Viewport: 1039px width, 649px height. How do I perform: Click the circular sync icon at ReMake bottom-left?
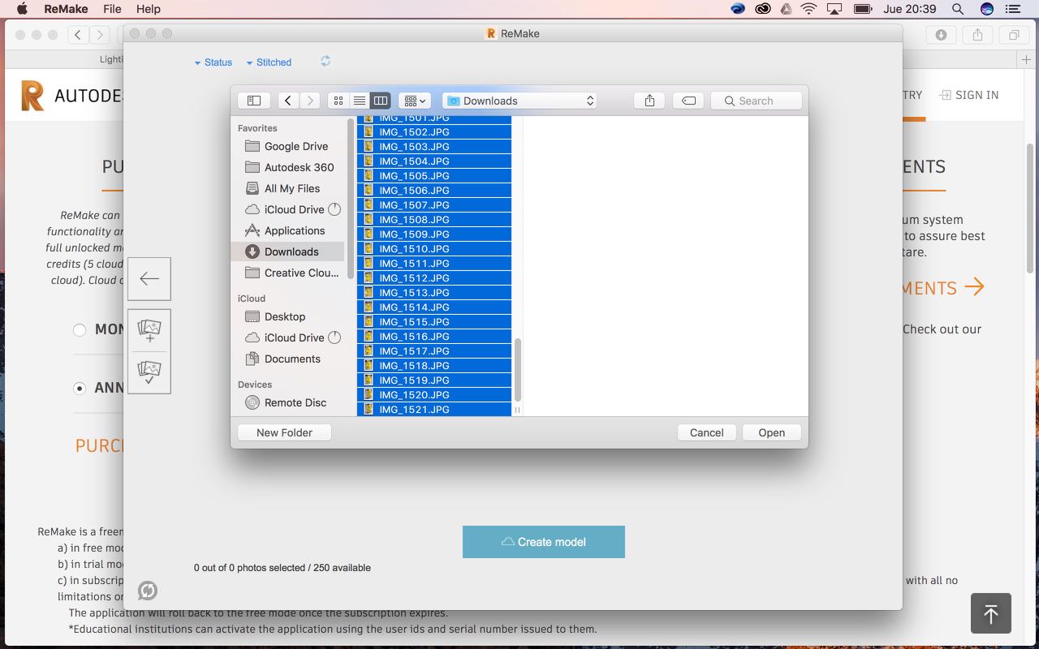(148, 591)
